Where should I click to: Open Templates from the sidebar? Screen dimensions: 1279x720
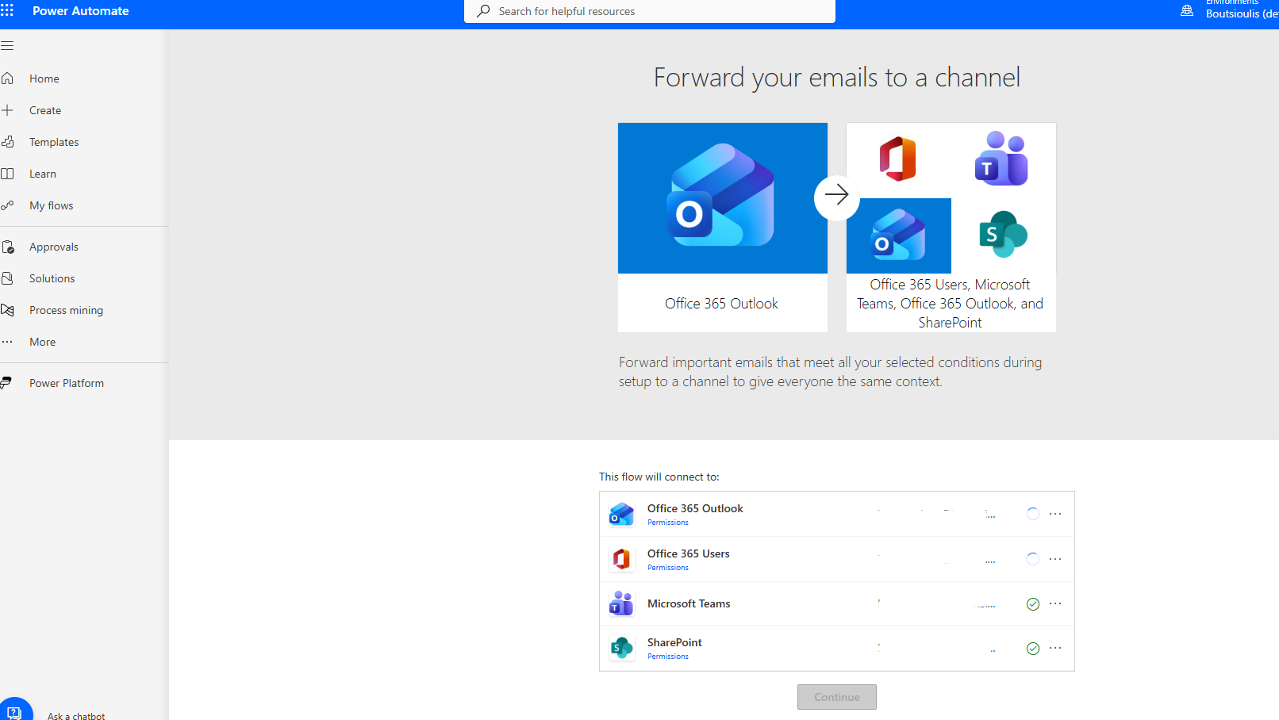(54, 142)
